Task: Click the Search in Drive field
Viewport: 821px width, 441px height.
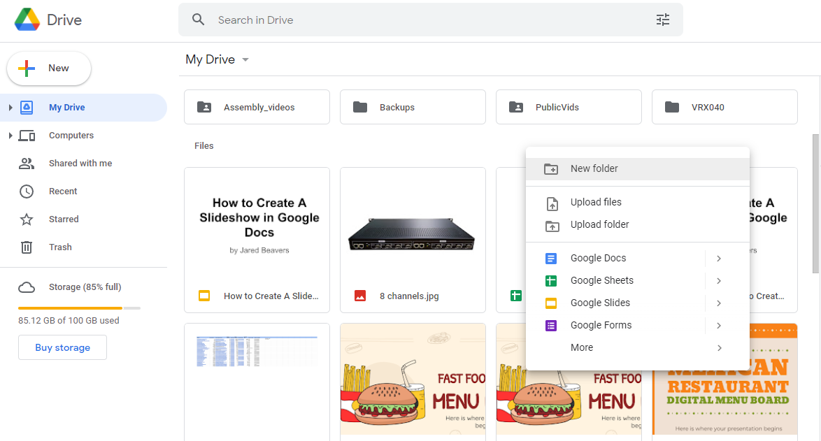Action: [430, 20]
